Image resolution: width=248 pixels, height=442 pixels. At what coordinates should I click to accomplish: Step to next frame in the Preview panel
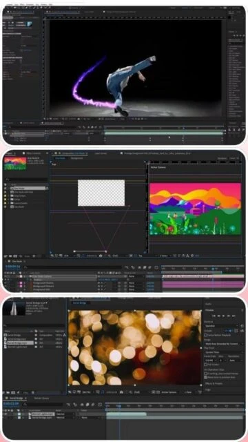tap(229, 316)
